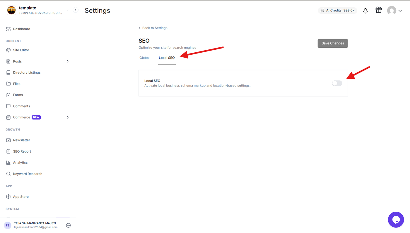
Task: Open the notifications bell icon
Action: [365, 11]
